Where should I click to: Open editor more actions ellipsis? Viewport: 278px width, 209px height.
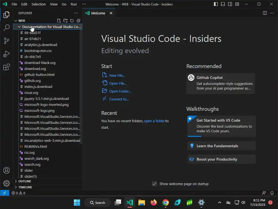(271, 13)
